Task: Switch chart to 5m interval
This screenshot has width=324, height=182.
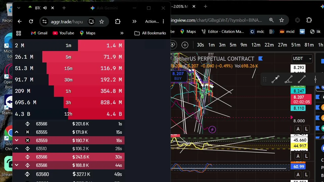Action: click(233, 45)
